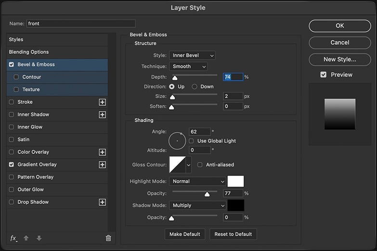The width and height of the screenshot is (377, 251).
Task: Enable the Pattern Overlay checkbox
Action: pyautogui.click(x=11, y=177)
